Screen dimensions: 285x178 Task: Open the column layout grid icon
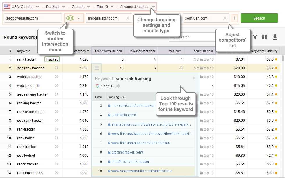pos(264,37)
